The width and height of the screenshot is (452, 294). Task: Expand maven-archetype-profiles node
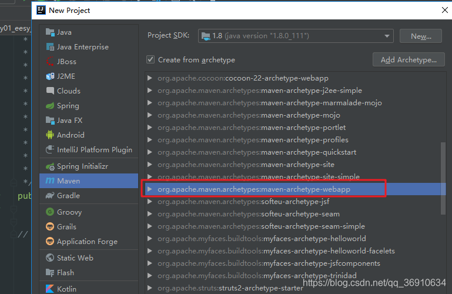150,140
